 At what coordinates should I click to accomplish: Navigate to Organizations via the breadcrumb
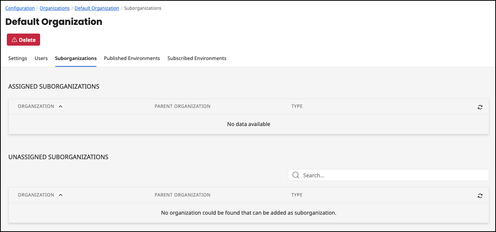click(x=54, y=8)
